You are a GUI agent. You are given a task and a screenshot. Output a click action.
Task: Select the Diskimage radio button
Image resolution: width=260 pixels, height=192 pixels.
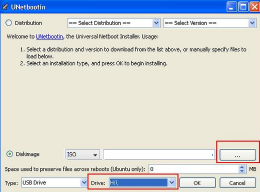9,154
